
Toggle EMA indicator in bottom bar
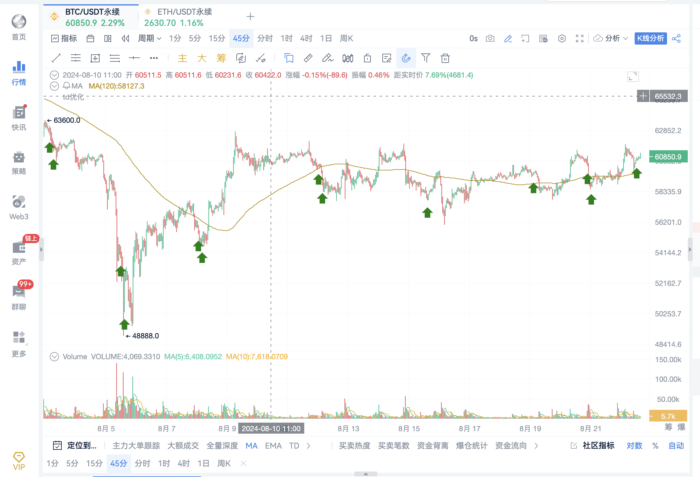pos(273,446)
